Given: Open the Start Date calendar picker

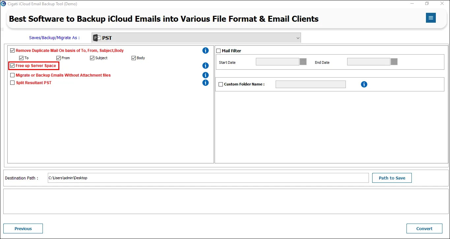Looking at the screenshot, I should tap(303, 61).
